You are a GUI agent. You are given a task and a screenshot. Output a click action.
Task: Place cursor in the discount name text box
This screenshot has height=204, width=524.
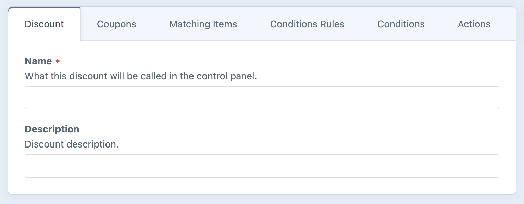262,98
